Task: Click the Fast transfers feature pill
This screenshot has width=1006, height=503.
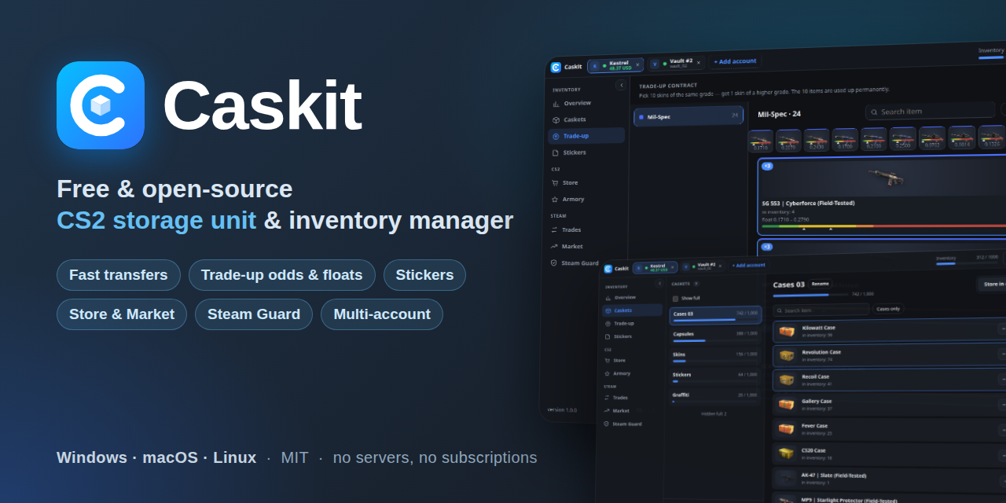Action: tap(119, 275)
